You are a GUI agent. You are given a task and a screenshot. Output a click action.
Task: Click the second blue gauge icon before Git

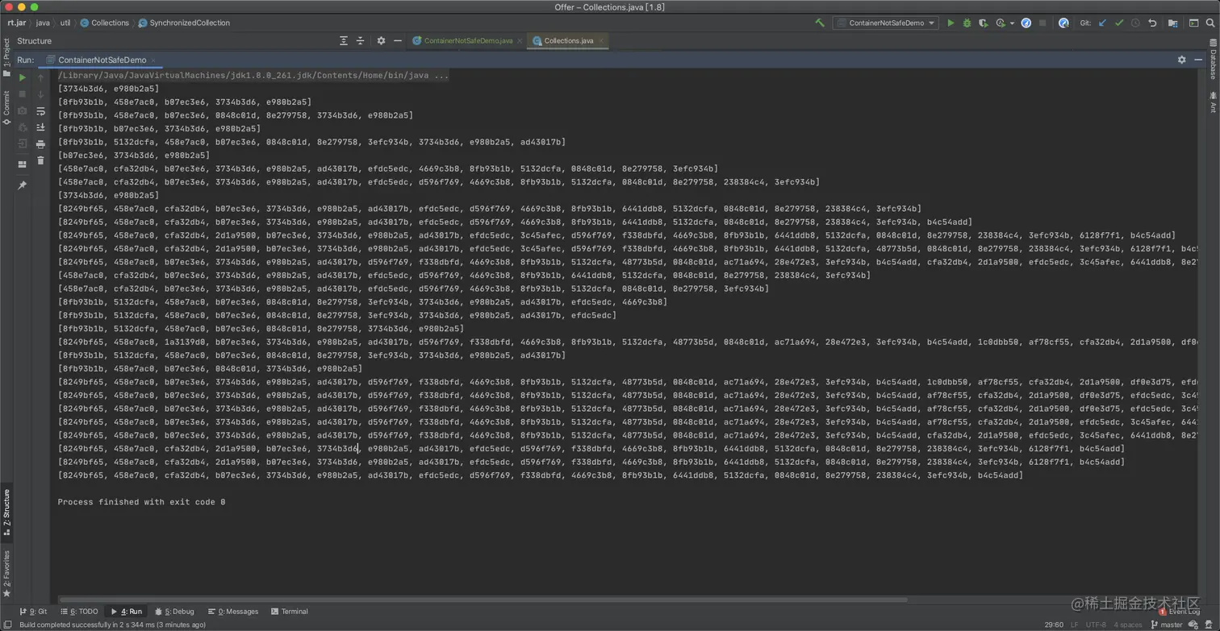[x=1063, y=23]
